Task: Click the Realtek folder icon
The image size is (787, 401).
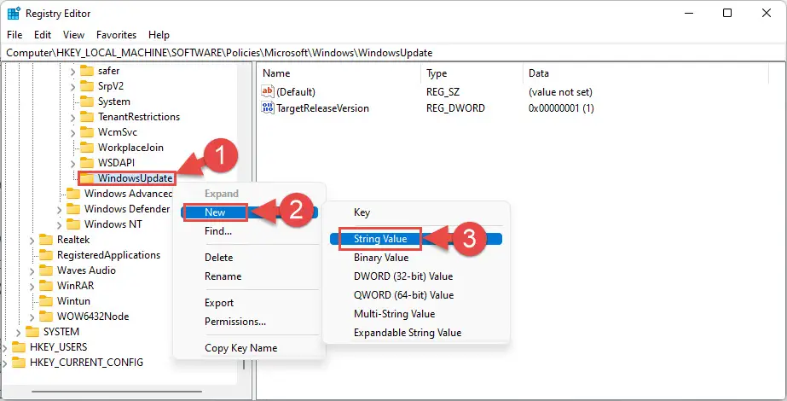Action: click(x=46, y=240)
